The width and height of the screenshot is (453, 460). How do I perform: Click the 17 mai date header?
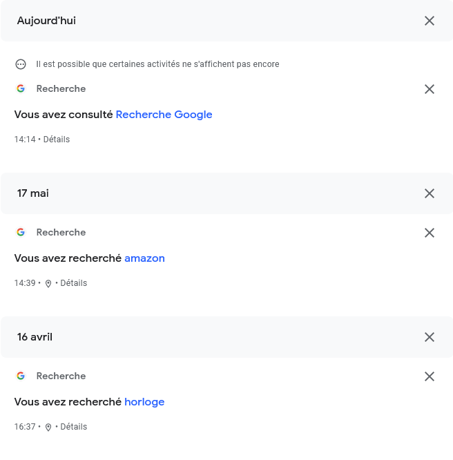pyautogui.click(x=33, y=193)
